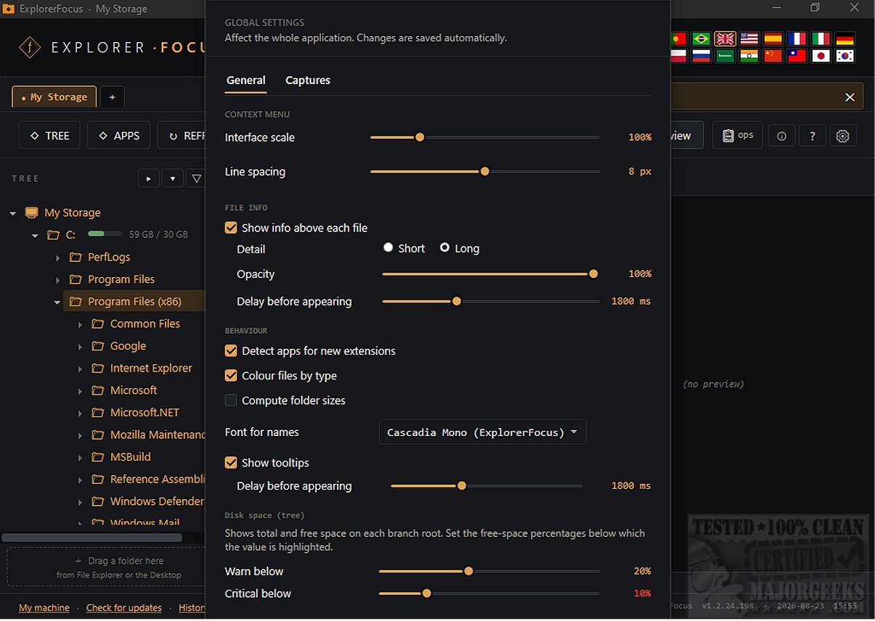Choose the India flag language
The height and width of the screenshot is (621, 875).
click(x=749, y=56)
